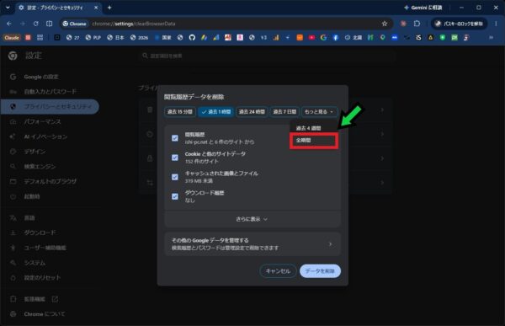Select the 過去 24 時間 time range chip
505x326 pixels.
click(252, 111)
